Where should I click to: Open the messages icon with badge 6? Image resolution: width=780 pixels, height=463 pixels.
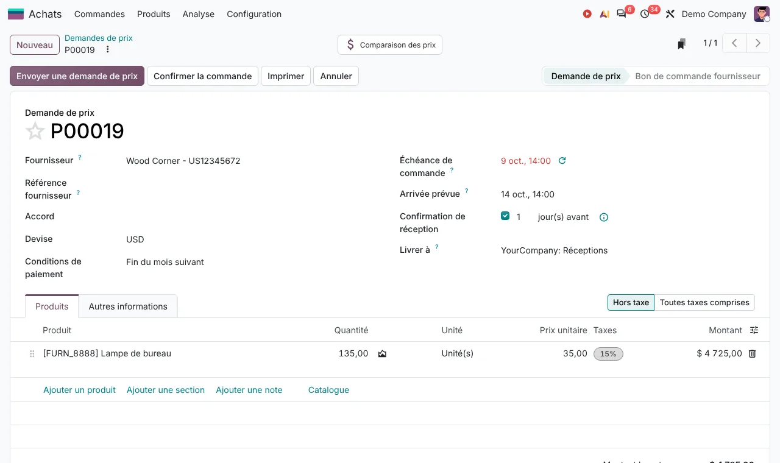point(622,13)
